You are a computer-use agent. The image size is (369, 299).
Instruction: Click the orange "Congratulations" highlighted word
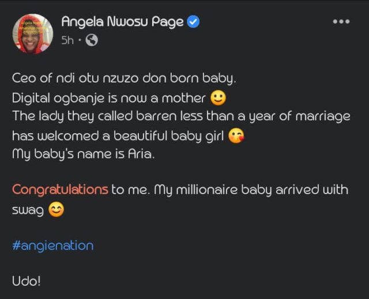60,190
